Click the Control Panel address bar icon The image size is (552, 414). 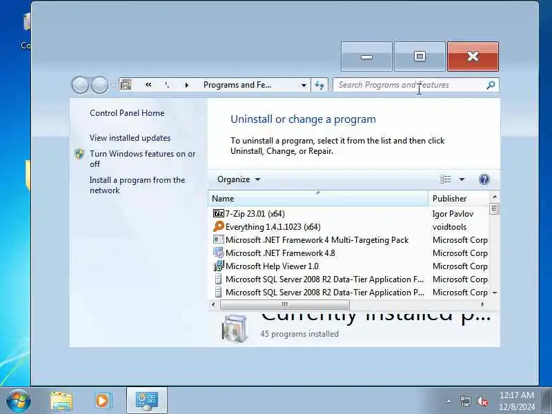pyautogui.click(x=126, y=85)
